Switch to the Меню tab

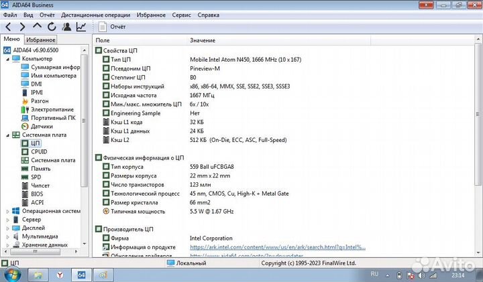click(11, 39)
